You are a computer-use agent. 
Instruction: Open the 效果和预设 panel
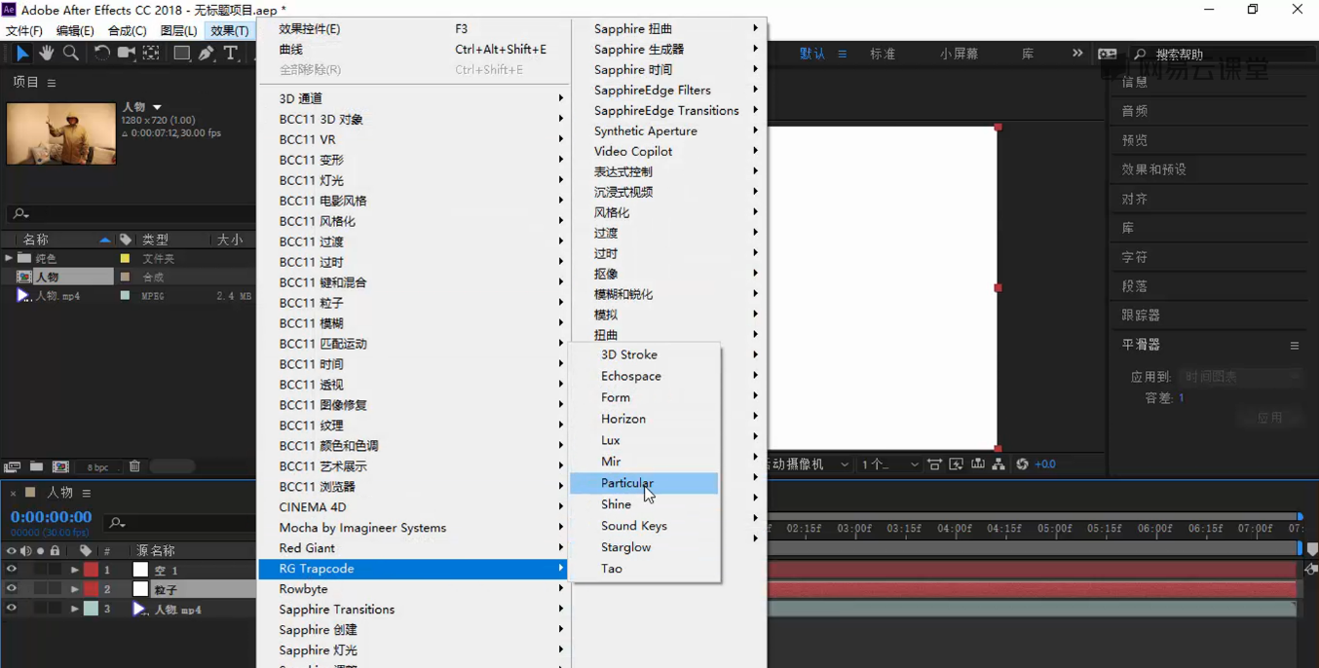(1153, 169)
